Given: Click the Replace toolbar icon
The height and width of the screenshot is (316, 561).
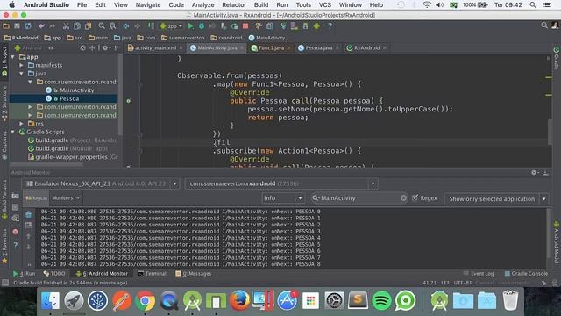Looking at the screenshot, I should coord(112,26).
